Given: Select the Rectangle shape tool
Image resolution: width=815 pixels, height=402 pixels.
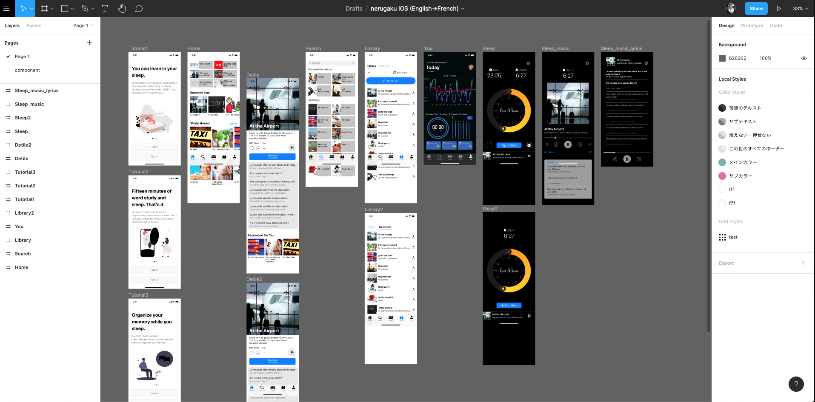Looking at the screenshot, I should 65,8.
